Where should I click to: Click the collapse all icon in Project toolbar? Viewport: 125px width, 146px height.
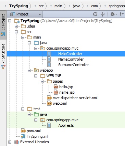(x=102, y=14)
